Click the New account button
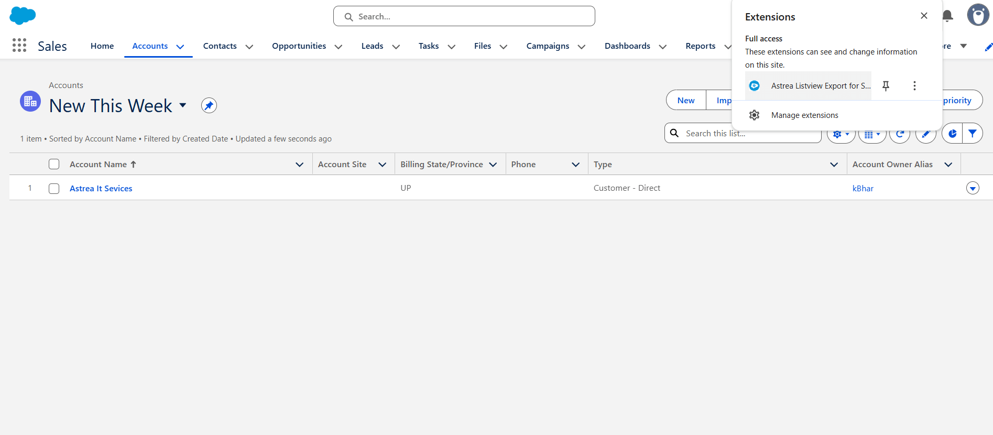 click(685, 100)
